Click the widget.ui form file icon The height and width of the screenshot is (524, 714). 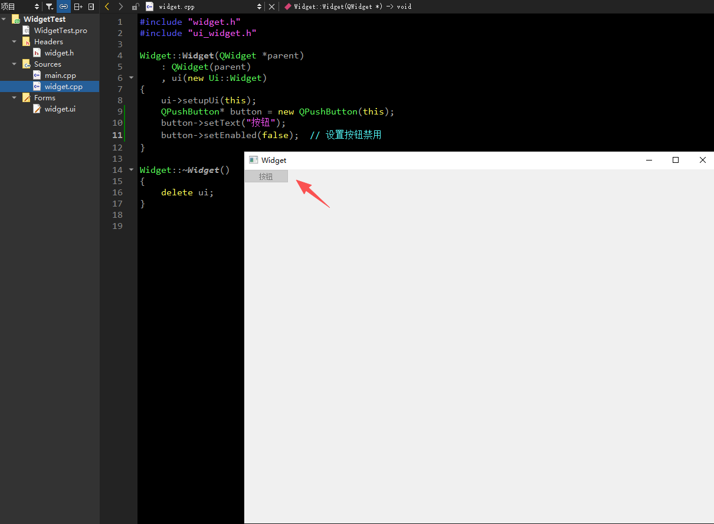(37, 109)
